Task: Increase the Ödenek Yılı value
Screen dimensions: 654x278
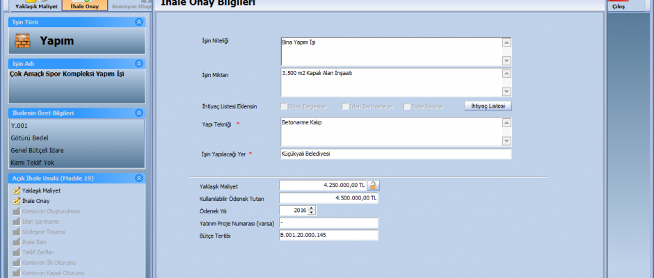Action: click(x=312, y=208)
